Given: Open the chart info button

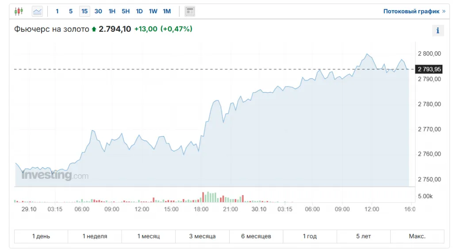Looking at the screenshot, I should coord(438,31).
